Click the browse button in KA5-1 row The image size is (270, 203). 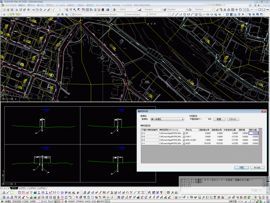tap(184, 137)
